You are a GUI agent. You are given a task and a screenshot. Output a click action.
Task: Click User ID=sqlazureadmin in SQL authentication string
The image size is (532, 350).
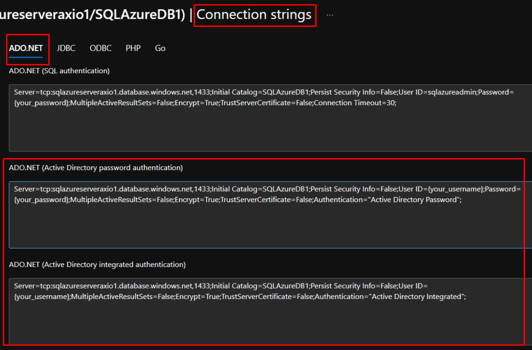coord(437,92)
